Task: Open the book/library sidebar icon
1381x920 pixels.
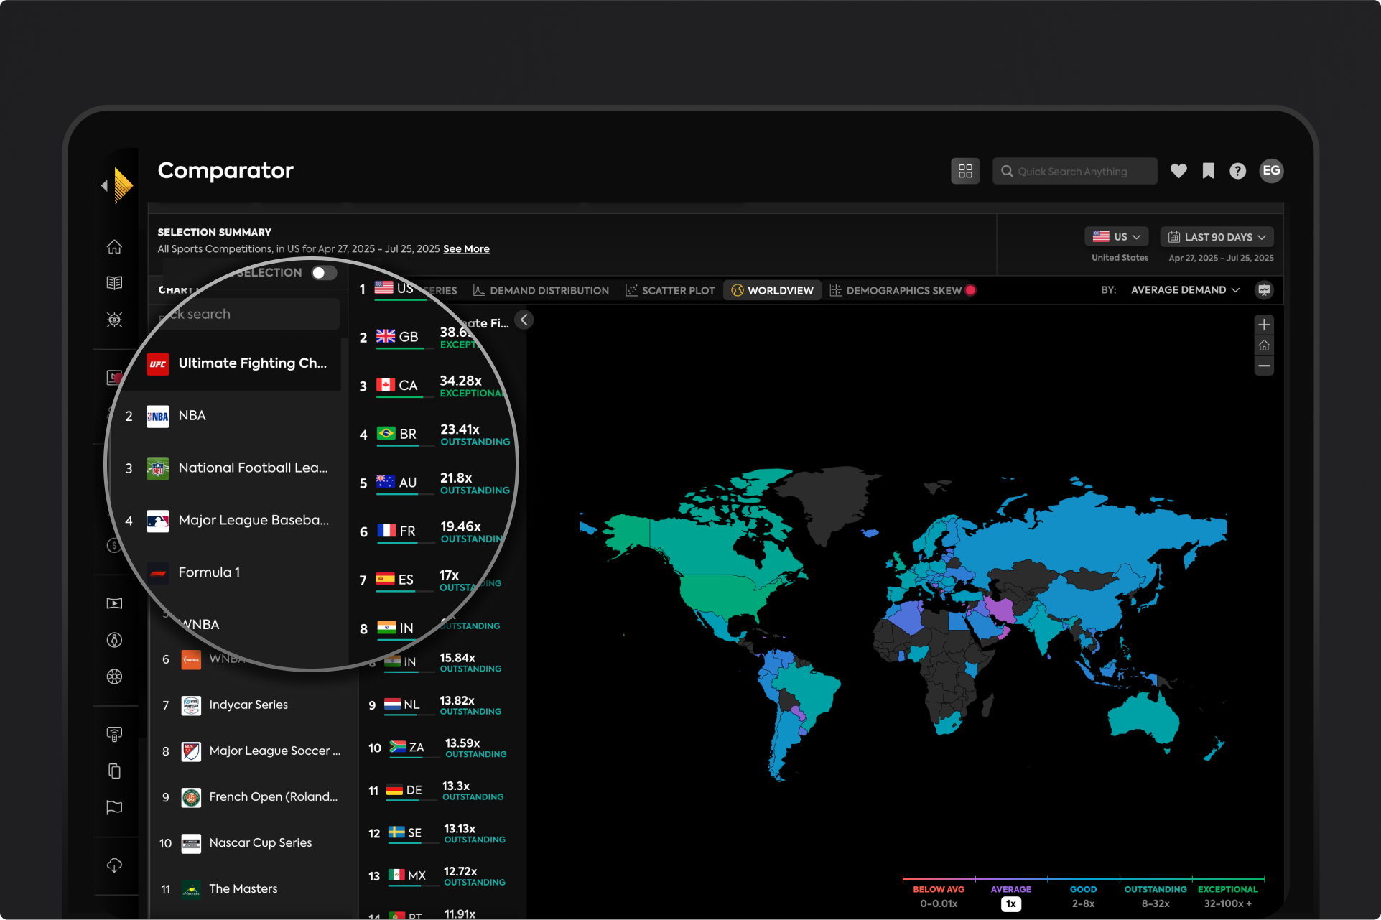Action: pos(114,283)
